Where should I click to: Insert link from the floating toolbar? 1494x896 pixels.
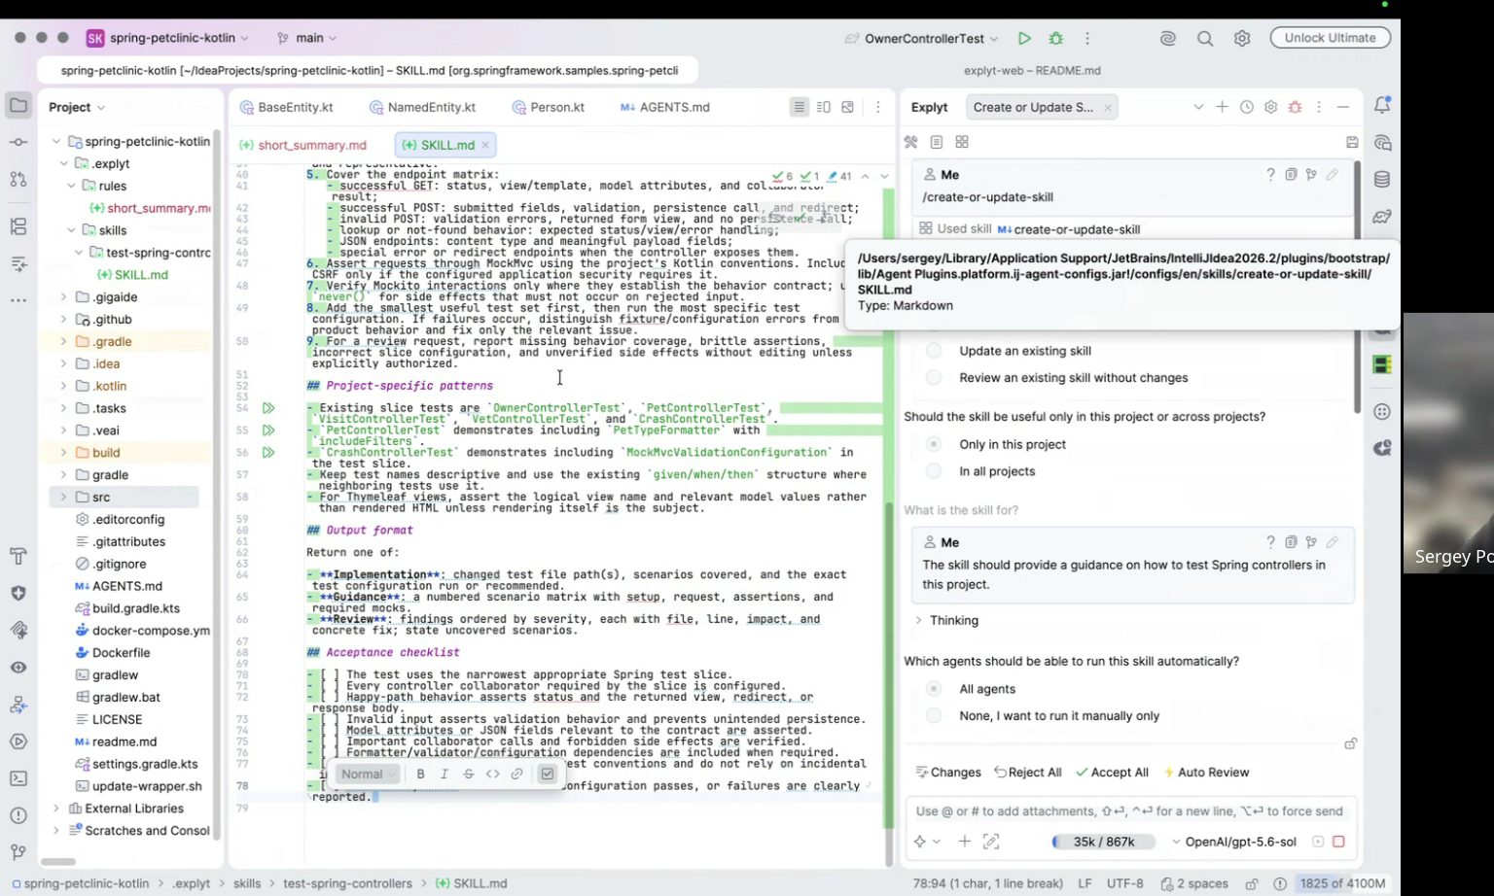tap(516, 774)
